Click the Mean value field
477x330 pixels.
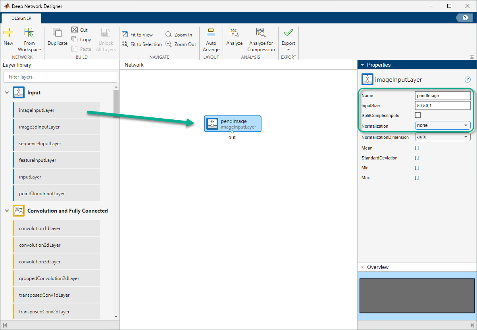[417, 148]
